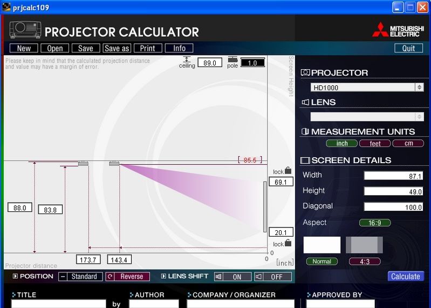The width and height of the screenshot is (431, 308).
Task: Click the projector at distance 173.7
Action: coord(83,164)
